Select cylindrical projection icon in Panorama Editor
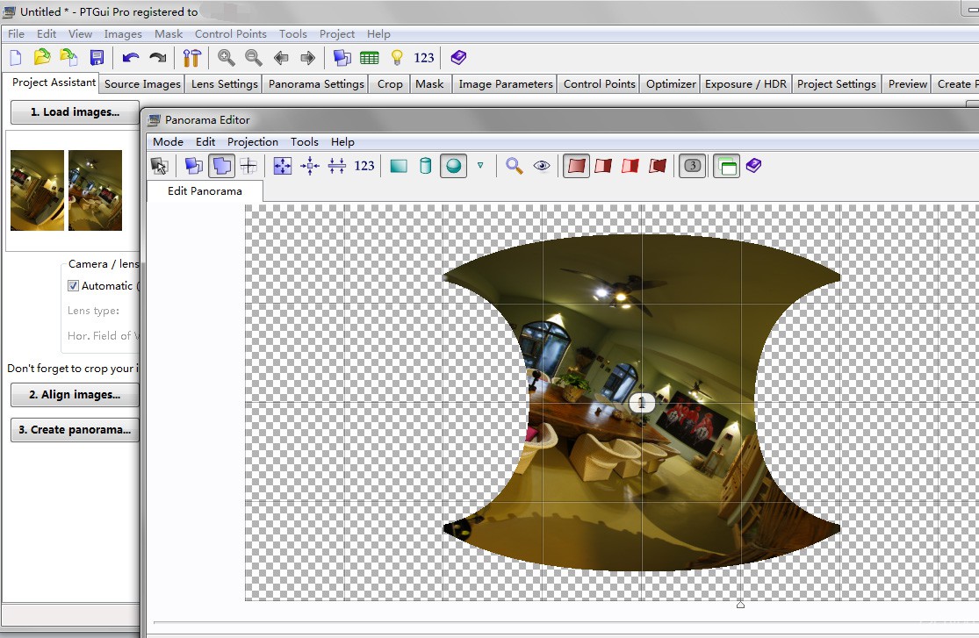 pyautogui.click(x=426, y=165)
